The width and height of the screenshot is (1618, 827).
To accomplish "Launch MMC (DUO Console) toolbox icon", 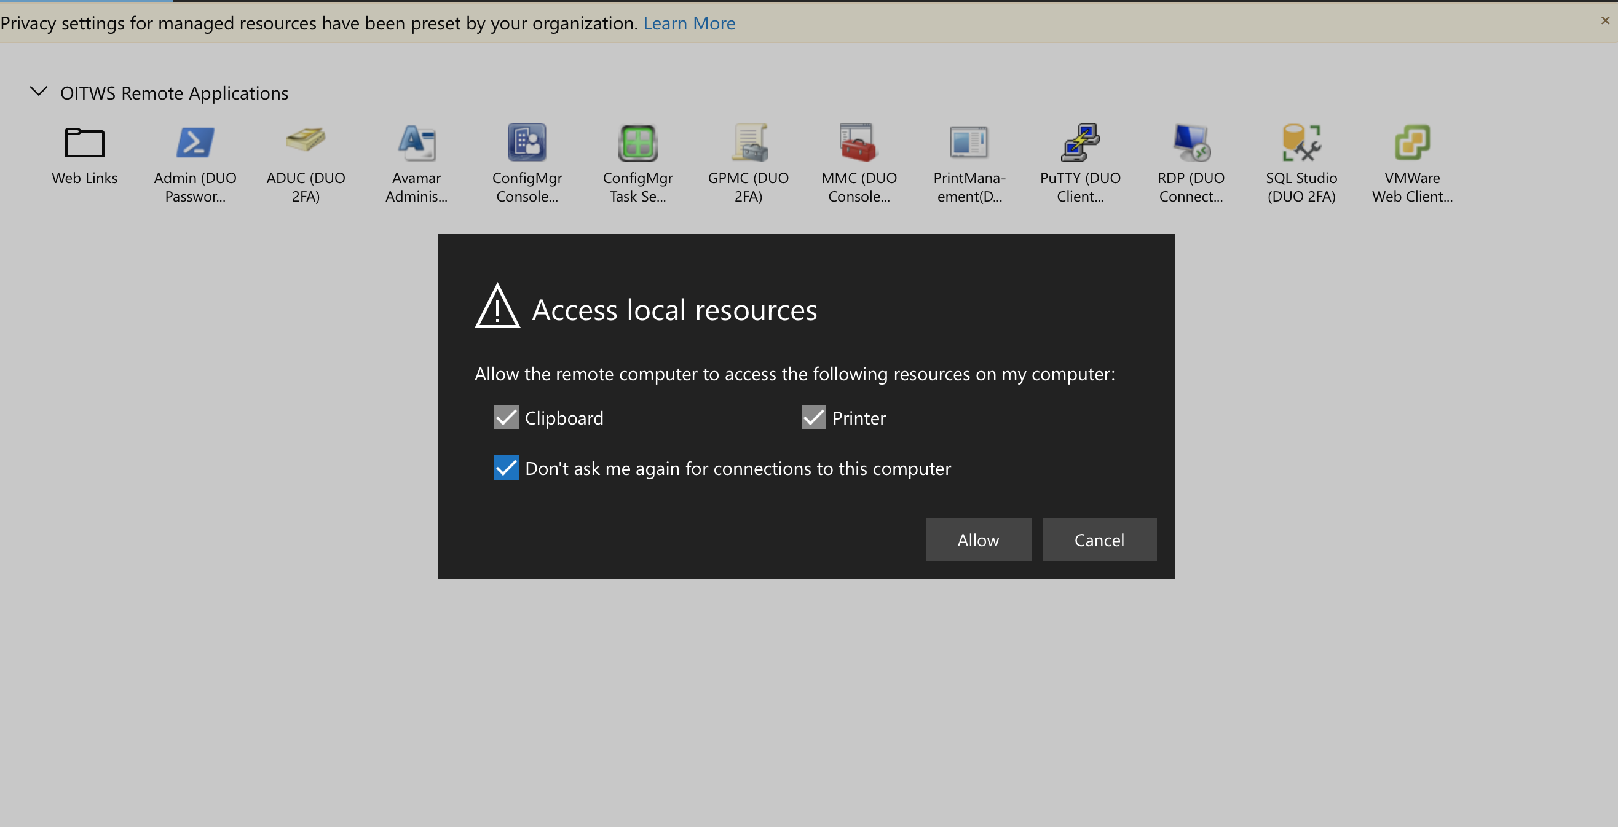I will pos(859,143).
